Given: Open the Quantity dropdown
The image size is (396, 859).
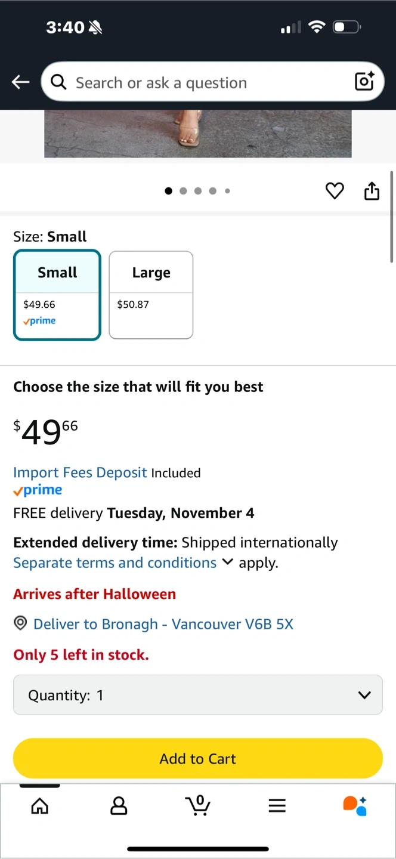Looking at the screenshot, I should (x=198, y=695).
